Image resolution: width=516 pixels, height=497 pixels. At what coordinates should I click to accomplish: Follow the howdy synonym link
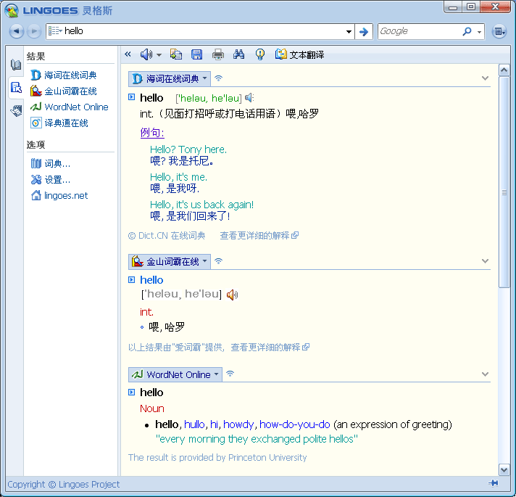pos(238,424)
